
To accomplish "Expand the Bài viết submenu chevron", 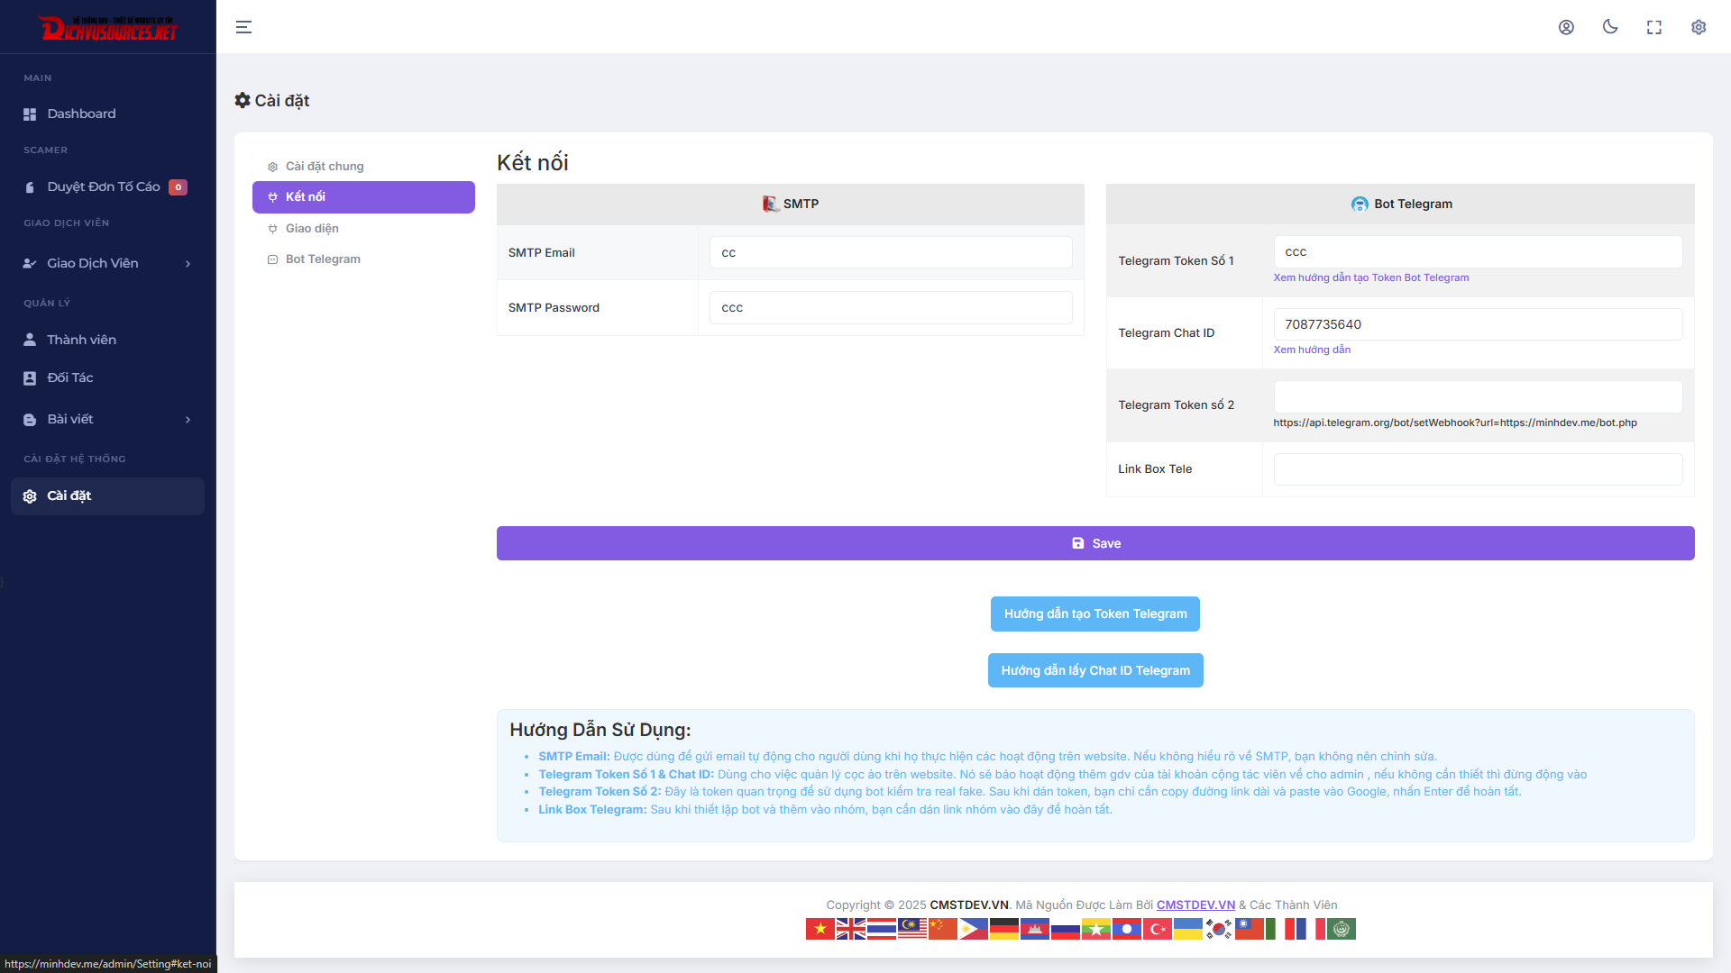I will [x=188, y=420].
